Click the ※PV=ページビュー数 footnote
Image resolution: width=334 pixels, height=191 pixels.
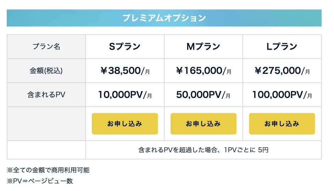click(x=40, y=181)
